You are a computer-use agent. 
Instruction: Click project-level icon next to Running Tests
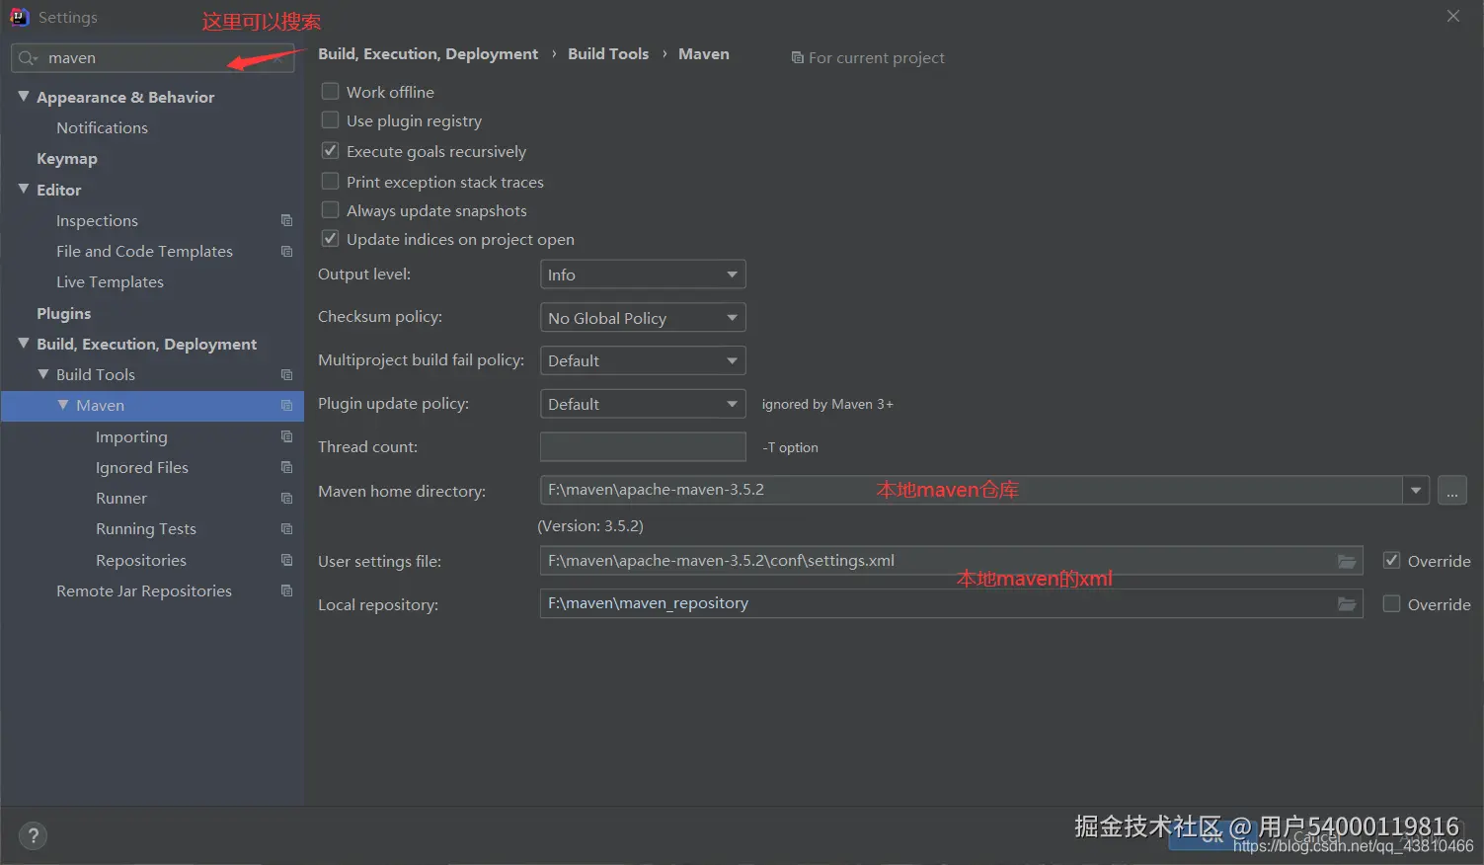286,528
